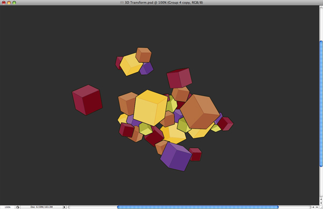This screenshot has width=323, height=209.
Task: Select the large purple cube at bottom
Action: click(x=176, y=156)
